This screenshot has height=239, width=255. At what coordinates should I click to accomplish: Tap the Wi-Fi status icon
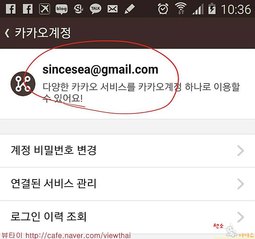pyautogui.click(x=181, y=9)
